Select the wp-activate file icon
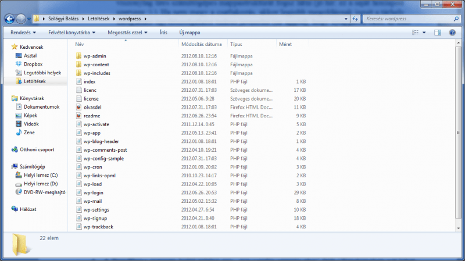This screenshot has width=465, height=261. coord(78,124)
